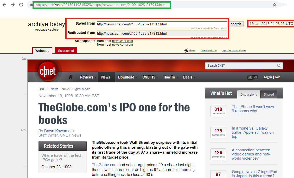294x178 pixels.
Task: Open the Log In | Join dropdown
Action: [x=273, y=77]
